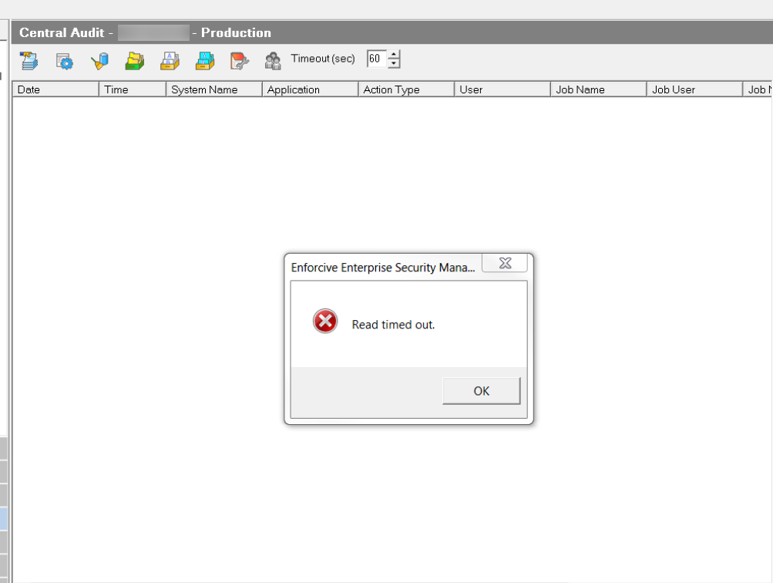Click the user group icon in toolbar
This screenshot has width=773, height=583.
[x=273, y=61]
